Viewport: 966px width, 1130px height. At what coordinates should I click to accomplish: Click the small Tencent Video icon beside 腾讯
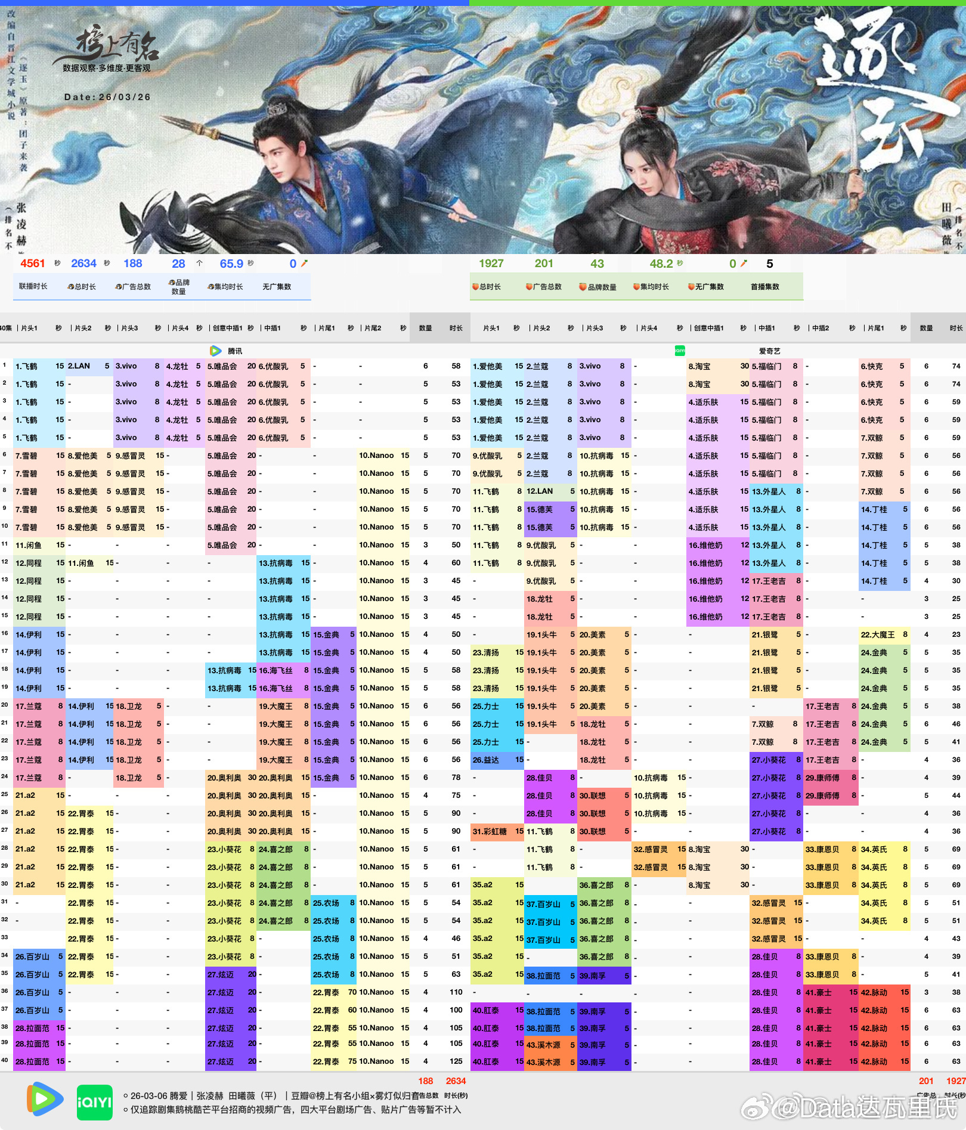point(216,351)
